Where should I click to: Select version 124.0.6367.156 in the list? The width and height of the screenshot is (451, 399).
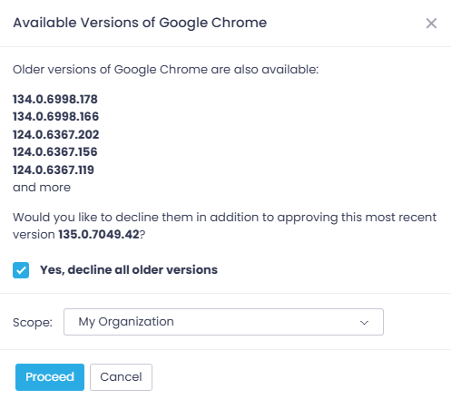pyautogui.click(x=55, y=151)
